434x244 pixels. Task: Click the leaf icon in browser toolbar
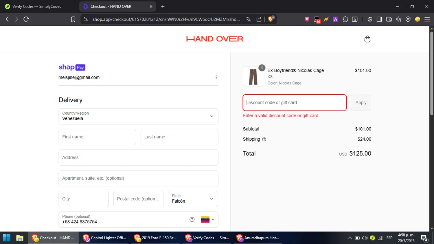tap(370, 19)
